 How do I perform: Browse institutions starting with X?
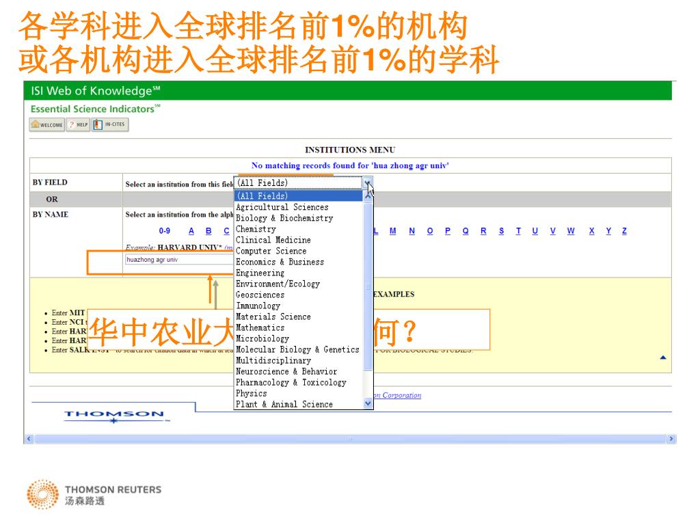point(591,231)
